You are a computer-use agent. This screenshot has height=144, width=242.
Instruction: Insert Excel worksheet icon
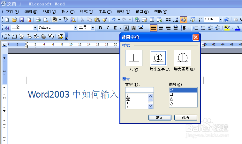159,20
